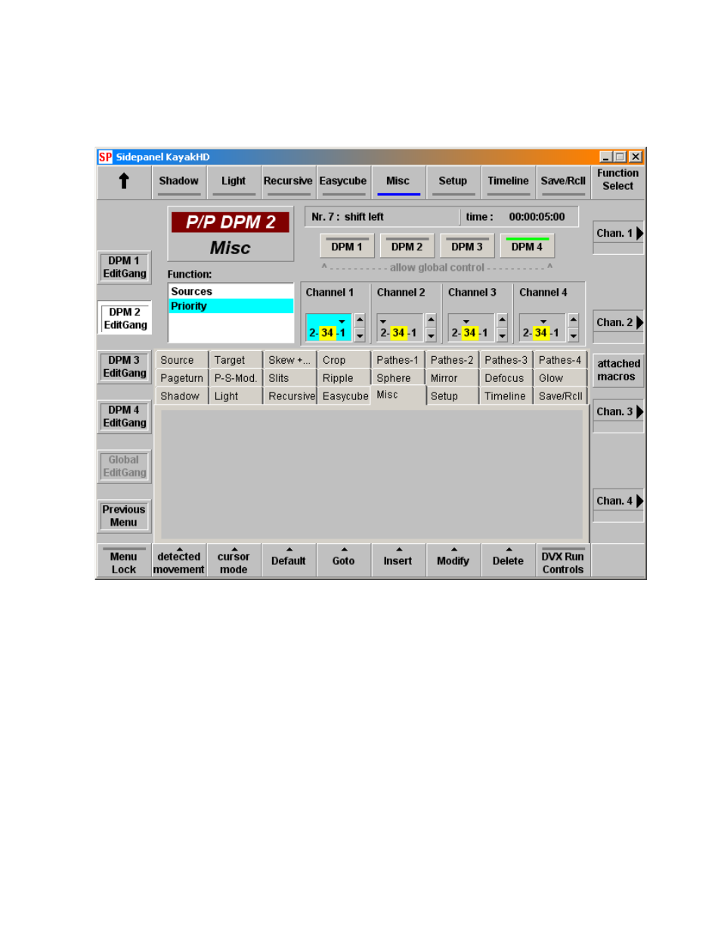Select Priority in the Function list
This screenshot has width=721, height=928.
pyautogui.click(x=231, y=306)
